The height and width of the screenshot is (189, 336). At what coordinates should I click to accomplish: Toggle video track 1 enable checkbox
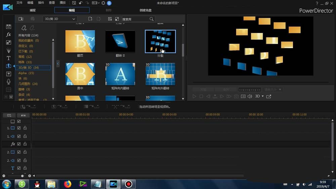pyautogui.click(x=19, y=128)
